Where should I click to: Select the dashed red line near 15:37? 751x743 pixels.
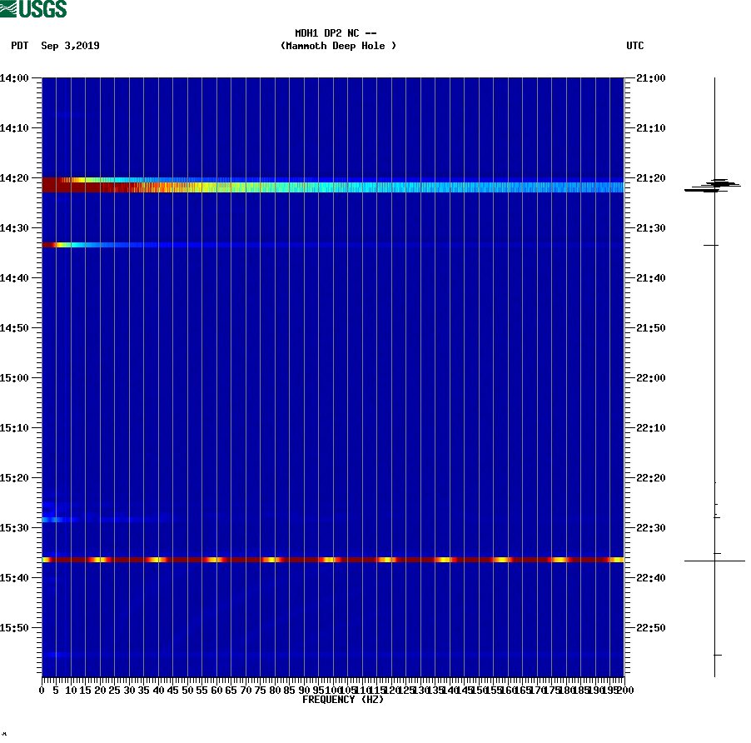pos(333,561)
